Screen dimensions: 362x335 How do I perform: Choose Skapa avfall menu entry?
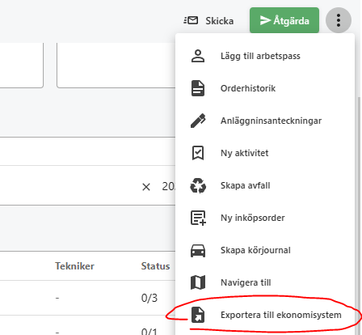click(x=265, y=185)
